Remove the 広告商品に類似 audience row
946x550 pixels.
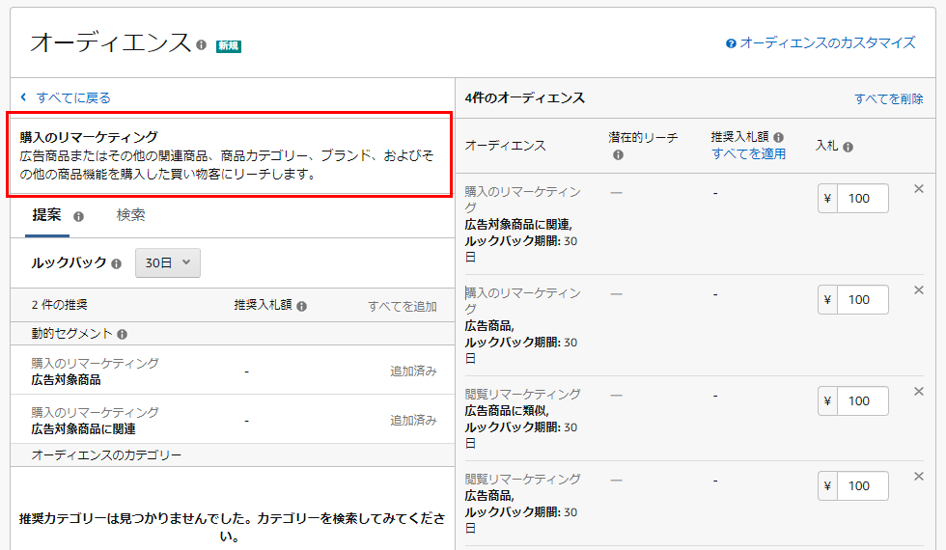click(x=919, y=392)
